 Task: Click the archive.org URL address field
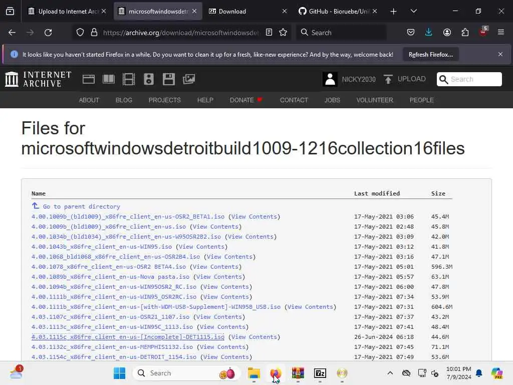180,33
